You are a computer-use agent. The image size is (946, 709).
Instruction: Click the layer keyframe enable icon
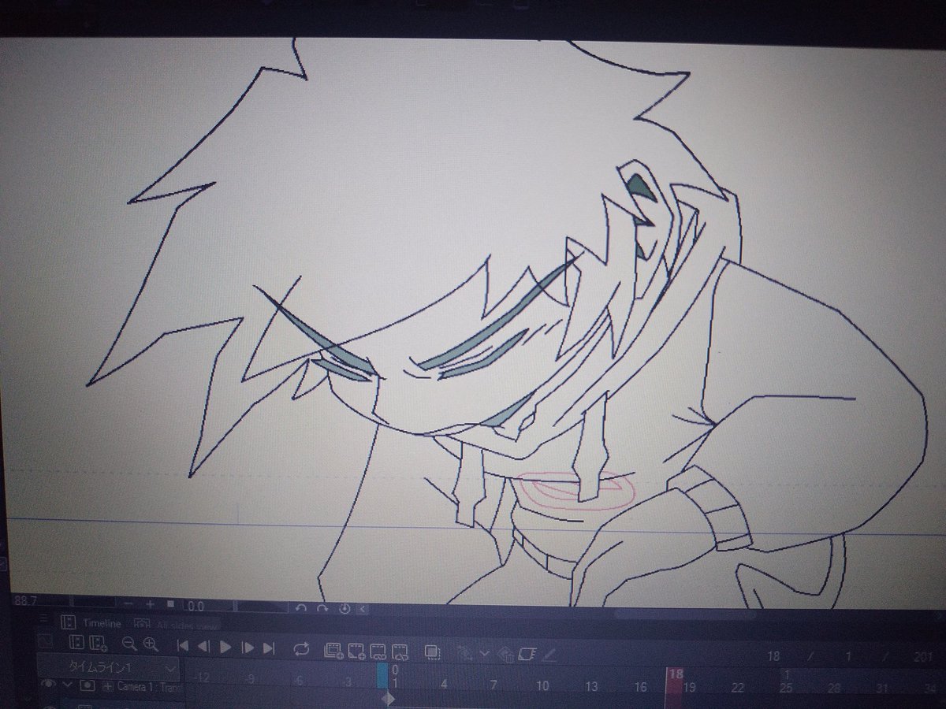(x=527, y=653)
